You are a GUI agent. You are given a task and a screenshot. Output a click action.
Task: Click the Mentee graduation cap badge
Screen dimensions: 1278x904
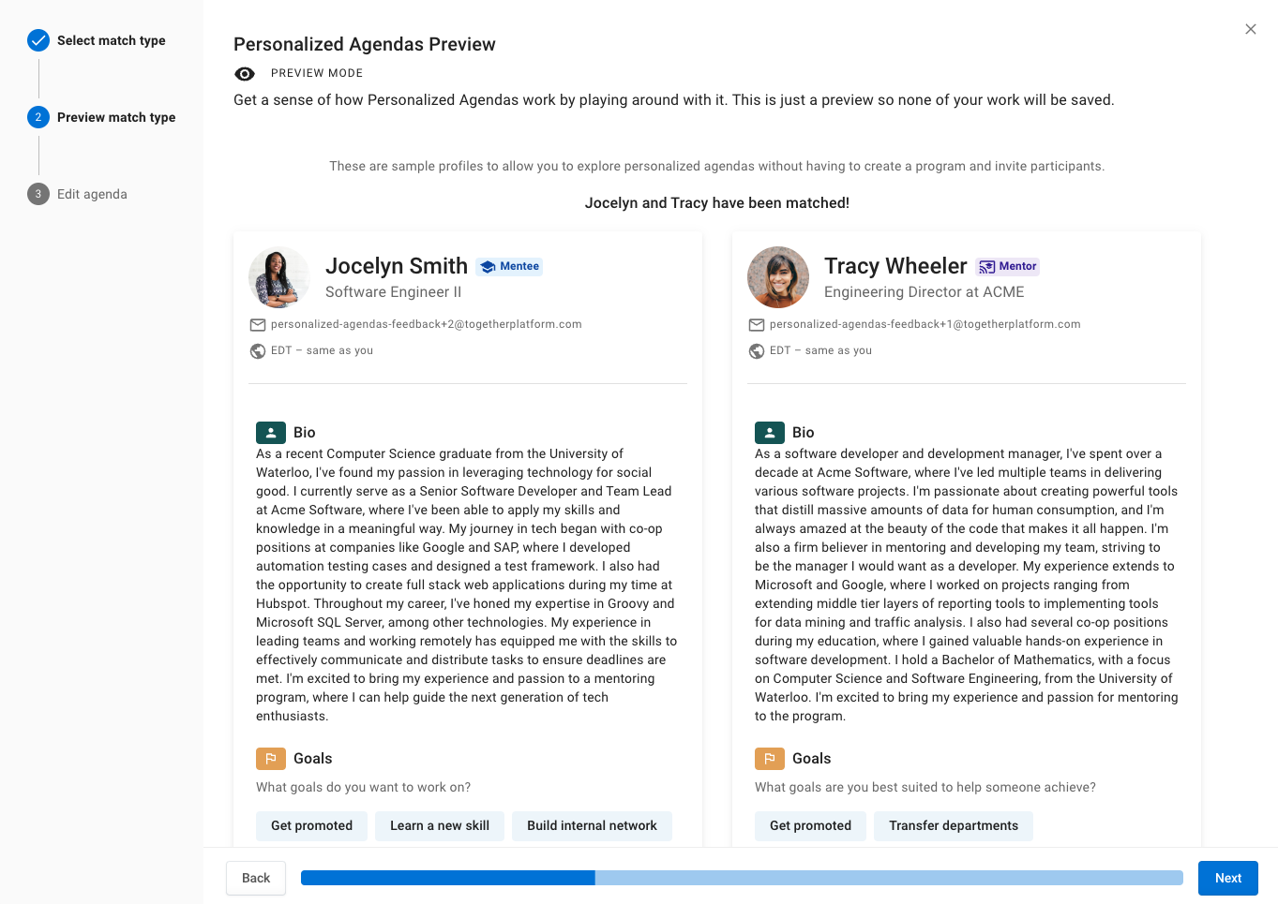coord(488,267)
